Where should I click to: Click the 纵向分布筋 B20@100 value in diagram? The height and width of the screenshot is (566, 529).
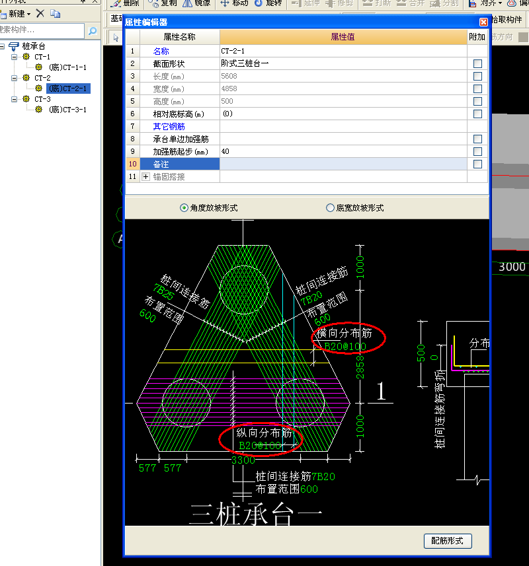(260, 446)
